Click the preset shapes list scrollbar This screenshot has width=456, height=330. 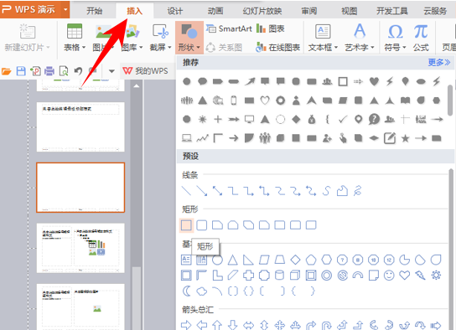pos(451,249)
